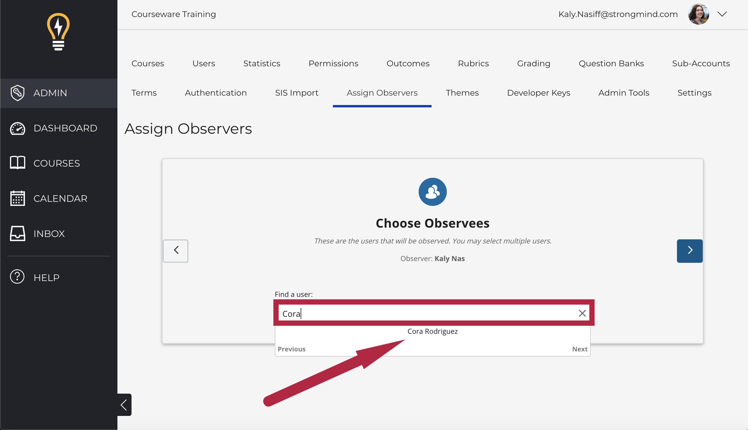Open the Admin Tools tab
This screenshot has height=430, width=748.
coord(624,93)
